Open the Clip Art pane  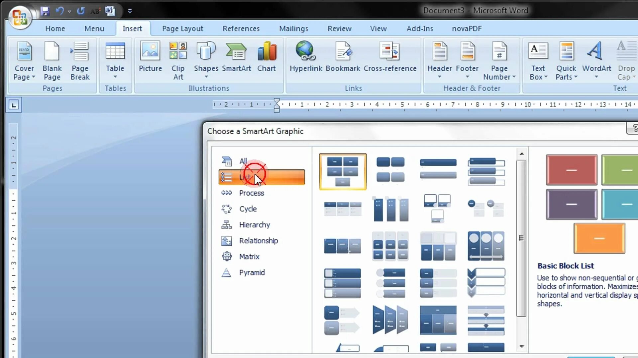(178, 60)
